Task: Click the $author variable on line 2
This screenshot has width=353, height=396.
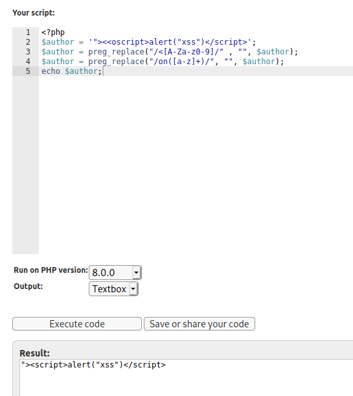Action: pyautogui.click(x=58, y=42)
